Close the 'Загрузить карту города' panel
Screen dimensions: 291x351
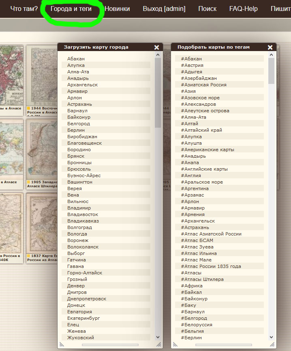[x=157, y=47]
